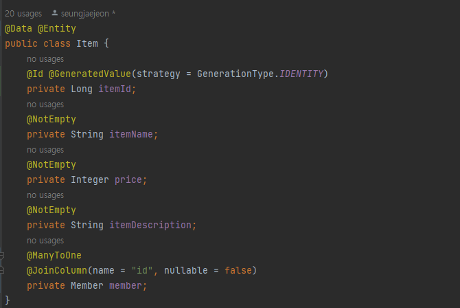The height and width of the screenshot is (308, 460).
Task: Click no usages hint above price
Action: click(45, 150)
